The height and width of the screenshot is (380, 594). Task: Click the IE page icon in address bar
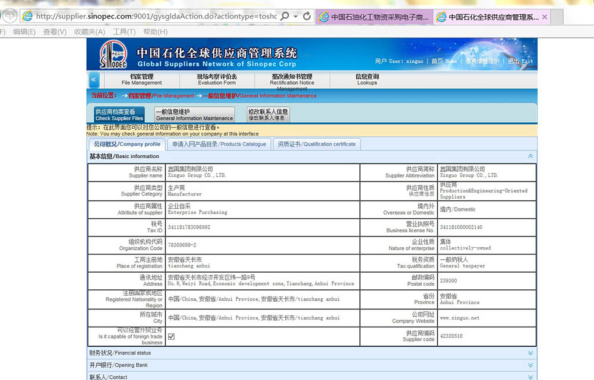click(x=27, y=17)
